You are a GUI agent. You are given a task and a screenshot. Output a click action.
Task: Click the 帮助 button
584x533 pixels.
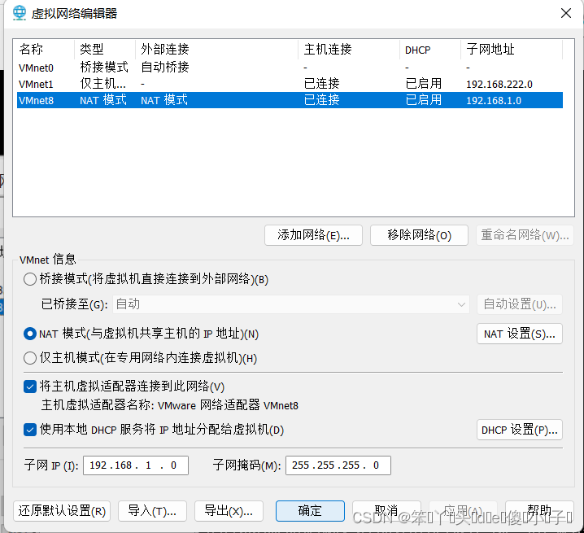(539, 511)
